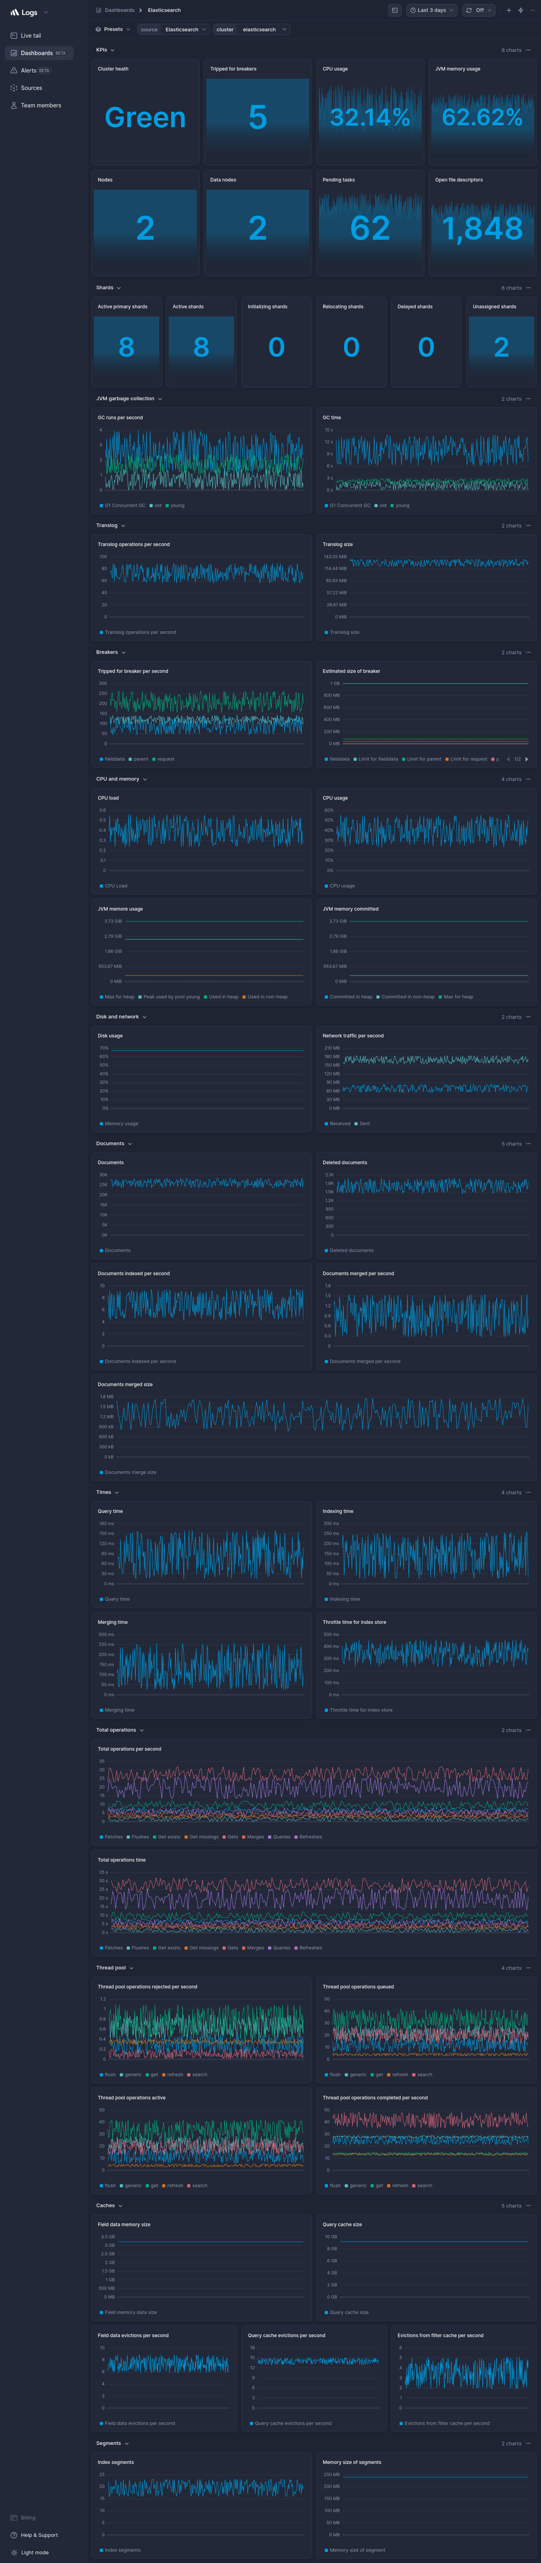Click the Presets layers icon

99,29
